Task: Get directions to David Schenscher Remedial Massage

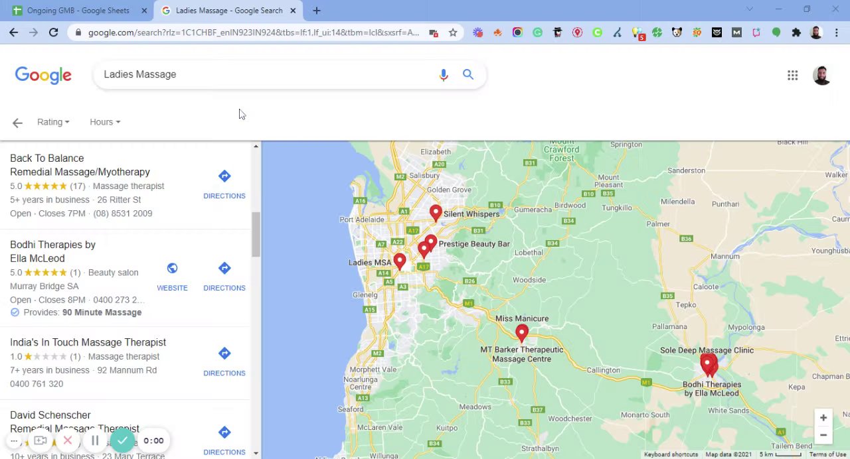Action: pos(224,440)
